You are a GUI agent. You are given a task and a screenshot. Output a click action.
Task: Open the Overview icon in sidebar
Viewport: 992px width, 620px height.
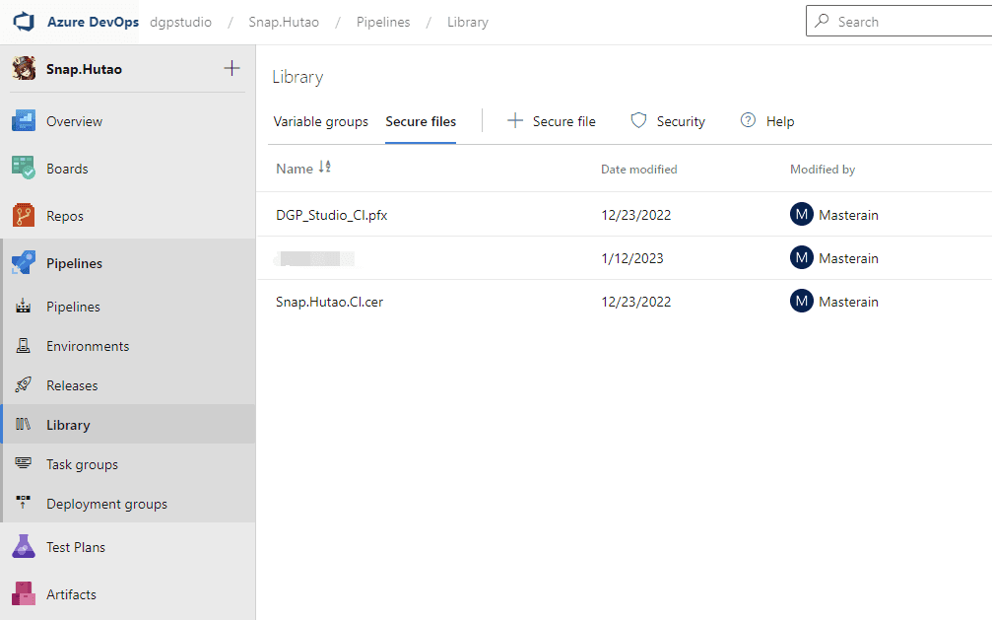click(24, 121)
